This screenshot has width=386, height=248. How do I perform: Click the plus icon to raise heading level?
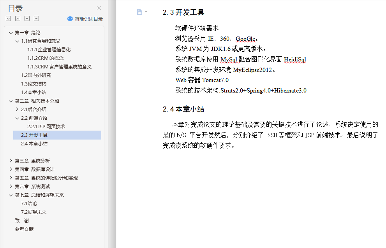(x=27, y=18)
